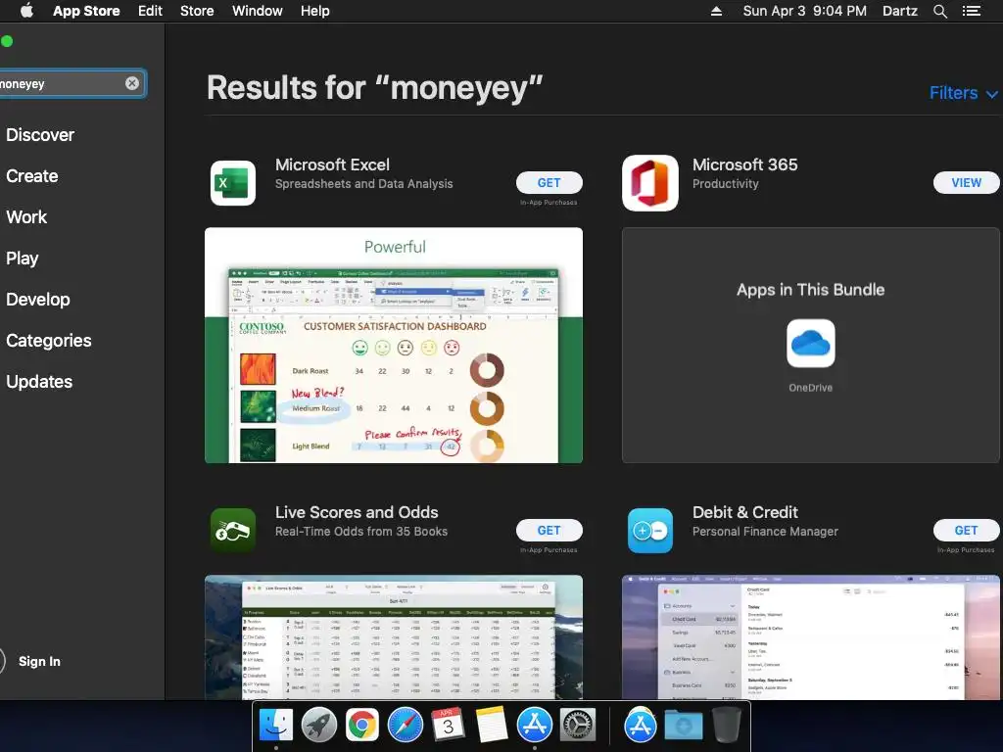Click the Dartz user name in menu bar
The image size is (1003, 752).
pyautogui.click(x=900, y=11)
